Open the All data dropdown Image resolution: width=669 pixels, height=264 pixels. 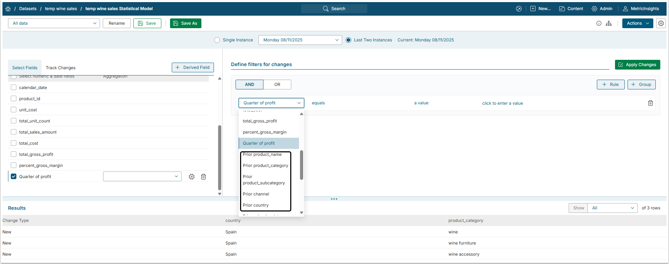tap(54, 23)
